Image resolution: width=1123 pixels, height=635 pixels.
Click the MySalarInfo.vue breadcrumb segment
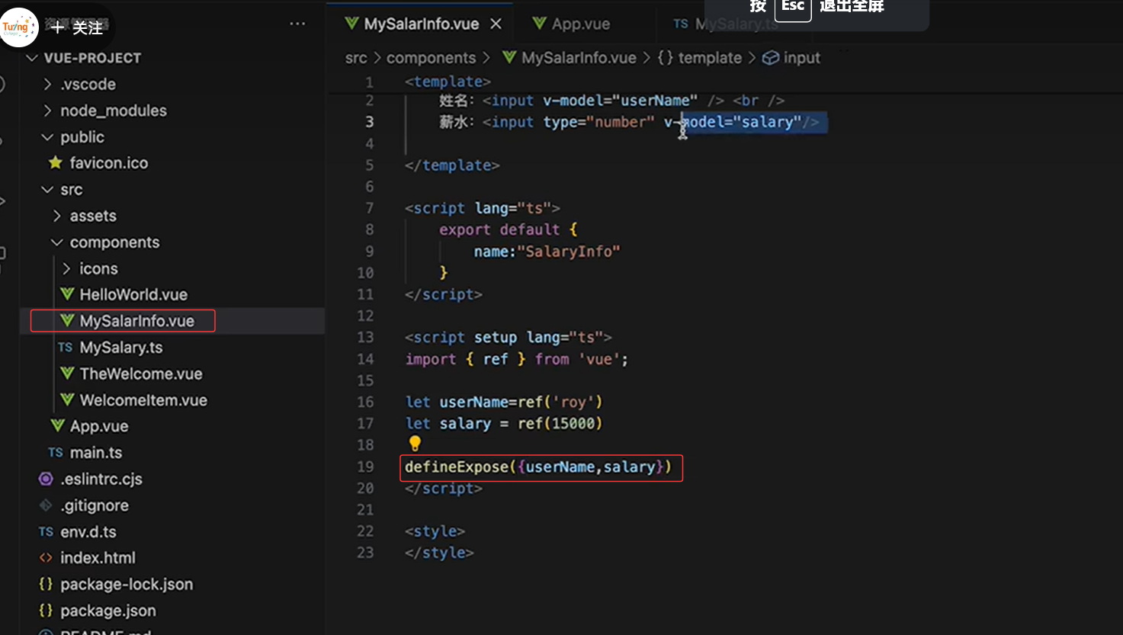coord(579,58)
